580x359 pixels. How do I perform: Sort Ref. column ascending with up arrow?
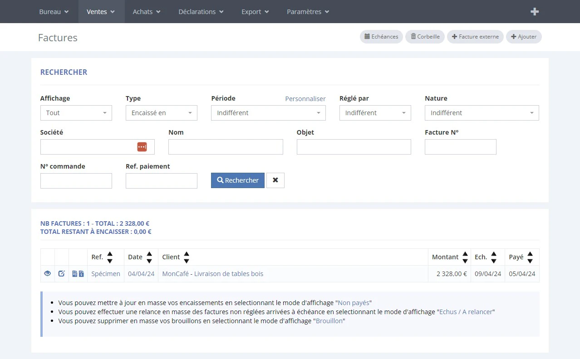click(110, 254)
